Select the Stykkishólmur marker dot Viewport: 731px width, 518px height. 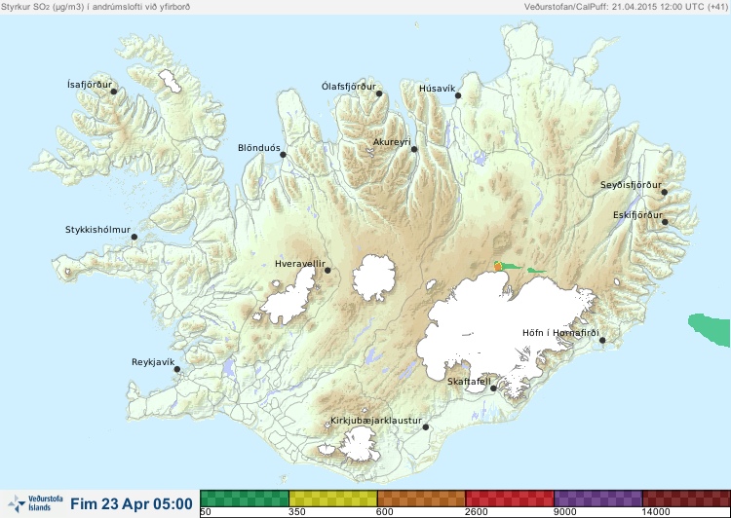coord(135,238)
